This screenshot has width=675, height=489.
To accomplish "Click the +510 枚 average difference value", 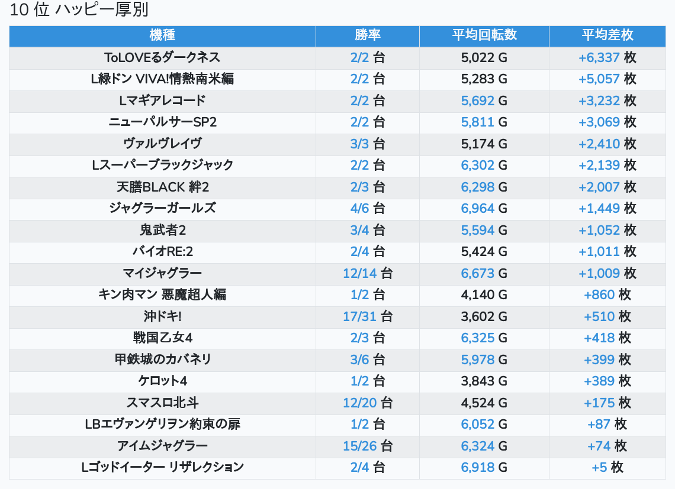I will (x=607, y=316).
